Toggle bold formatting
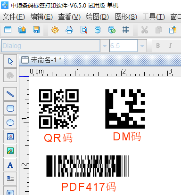 (x=158, y=46)
